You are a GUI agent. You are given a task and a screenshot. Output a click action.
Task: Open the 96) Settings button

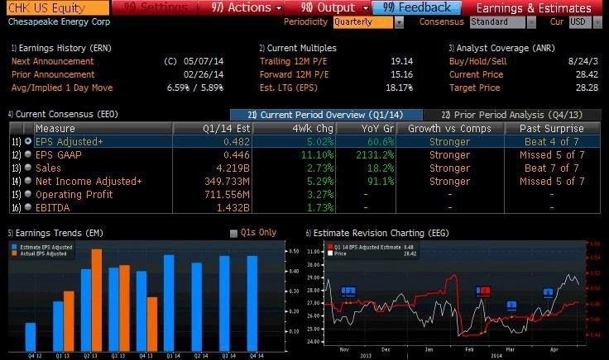pyautogui.click(x=155, y=7)
